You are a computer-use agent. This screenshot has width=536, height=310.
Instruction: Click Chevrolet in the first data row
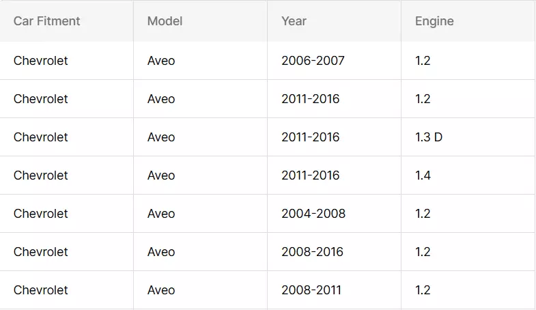(41, 61)
